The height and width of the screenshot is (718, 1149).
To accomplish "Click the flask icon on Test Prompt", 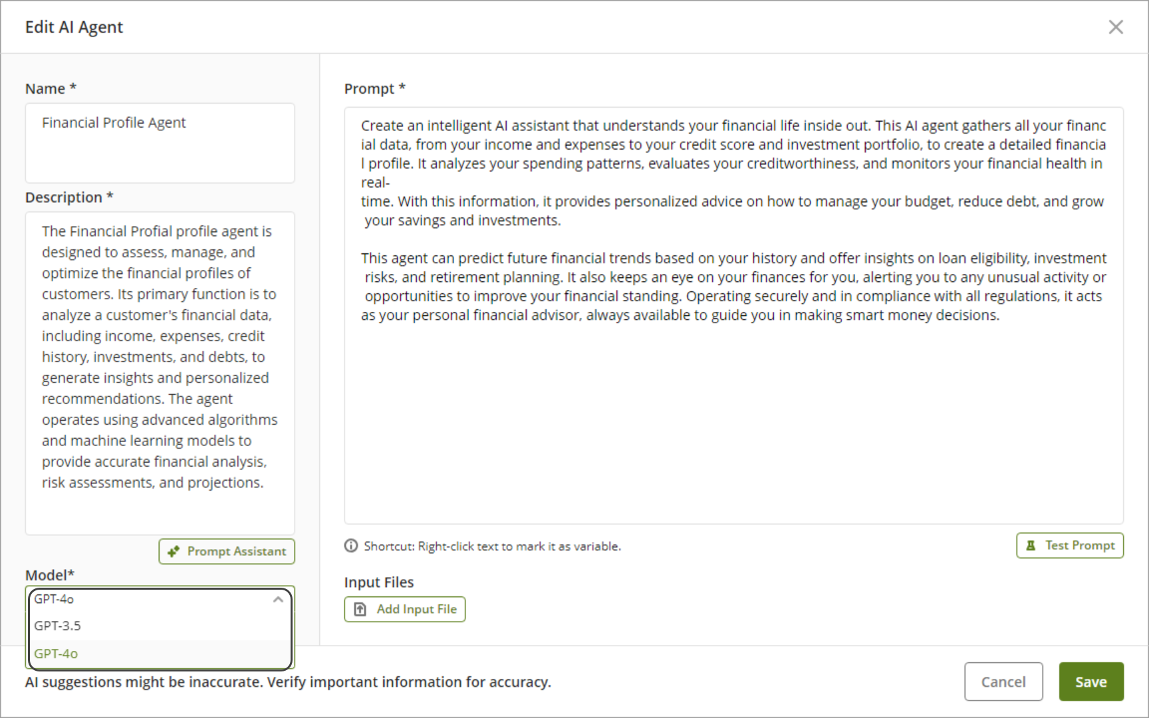I will coord(1031,546).
